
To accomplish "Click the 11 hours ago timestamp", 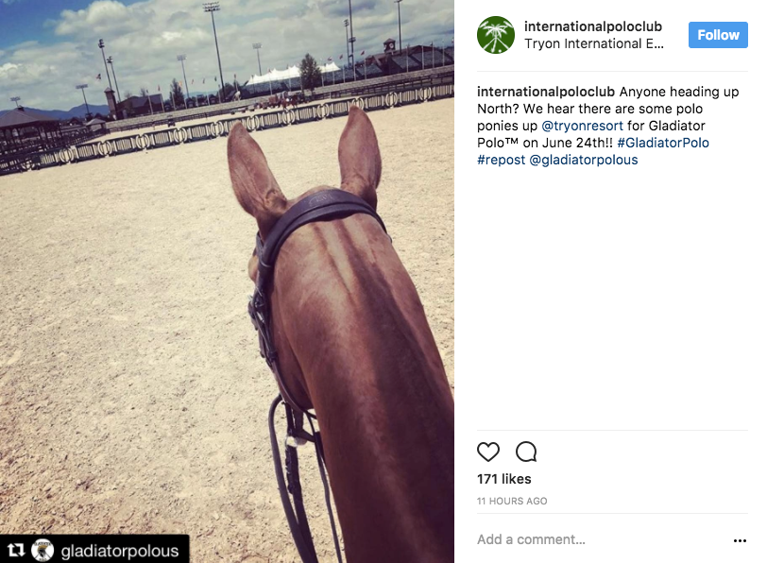I will pos(512,501).
